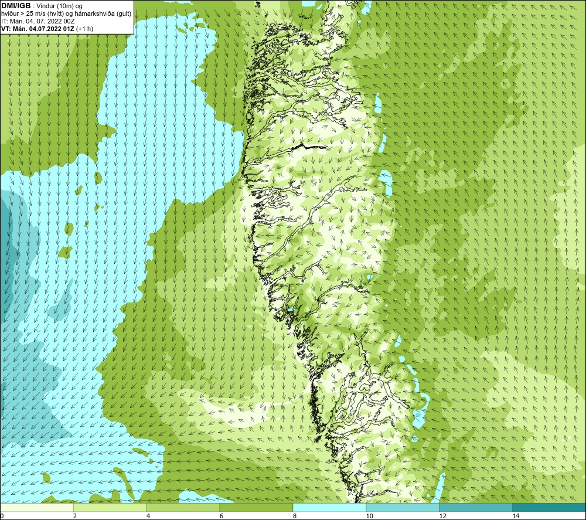Select the 4–6 m/s green legend swatch

pos(183,507)
